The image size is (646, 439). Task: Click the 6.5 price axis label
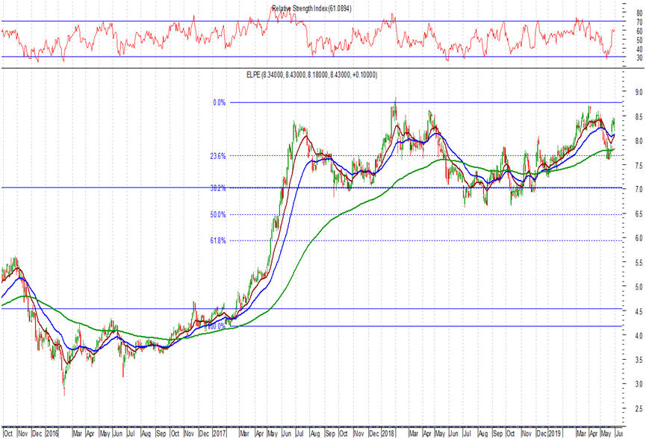click(639, 214)
